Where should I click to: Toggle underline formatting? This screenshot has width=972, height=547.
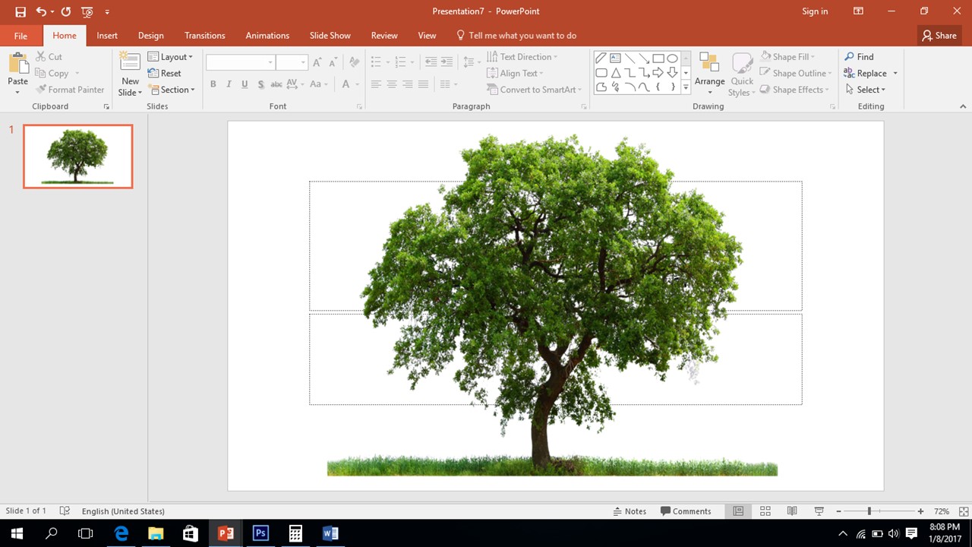tap(244, 84)
